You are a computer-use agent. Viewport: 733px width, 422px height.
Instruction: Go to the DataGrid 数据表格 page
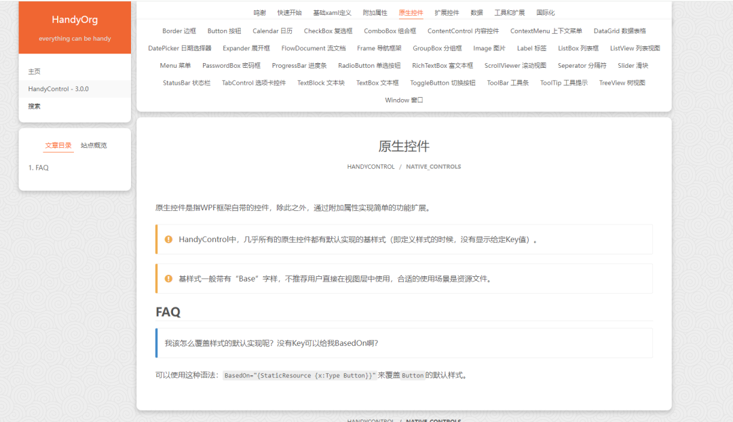620,31
